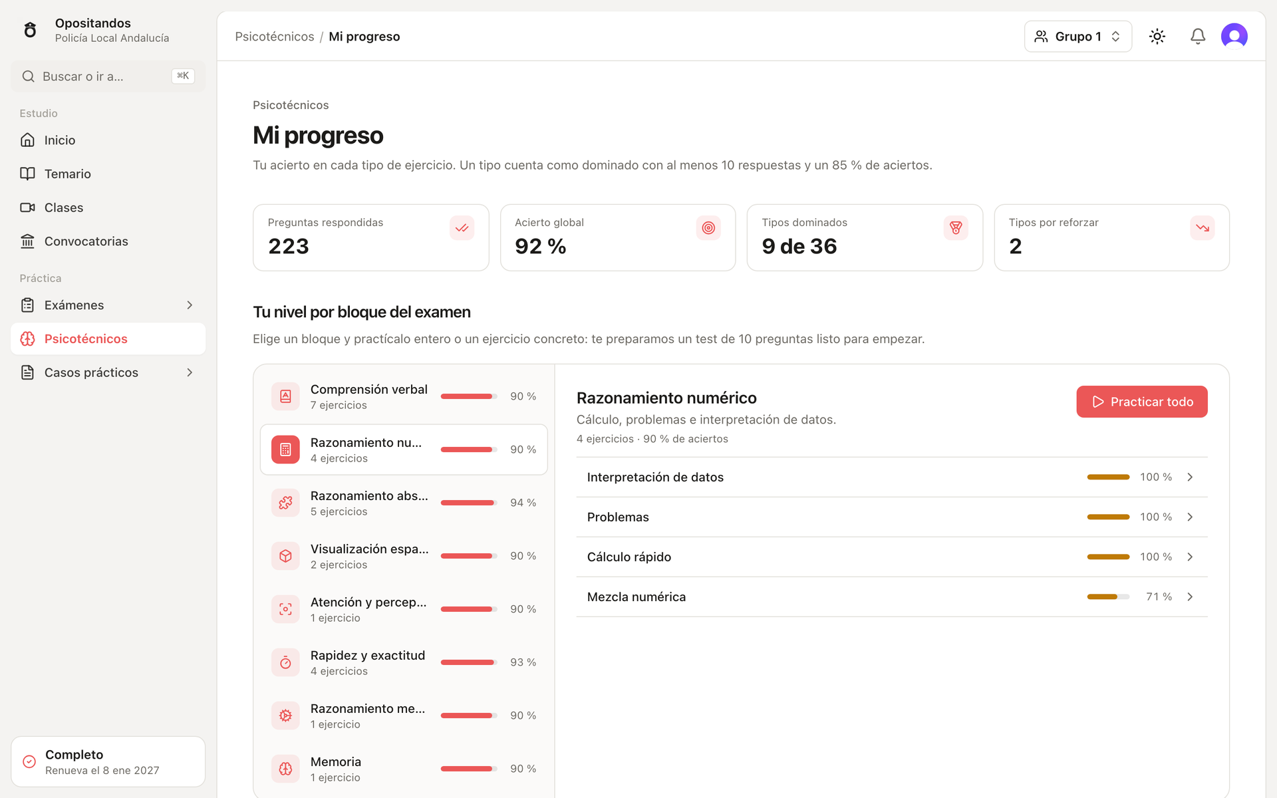
Task: Click the Interpretación de datos exercise name
Action: pyautogui.click(x=655, y=477)
